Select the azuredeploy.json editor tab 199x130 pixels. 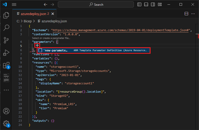pyautogui.click(x=34, y=14)
